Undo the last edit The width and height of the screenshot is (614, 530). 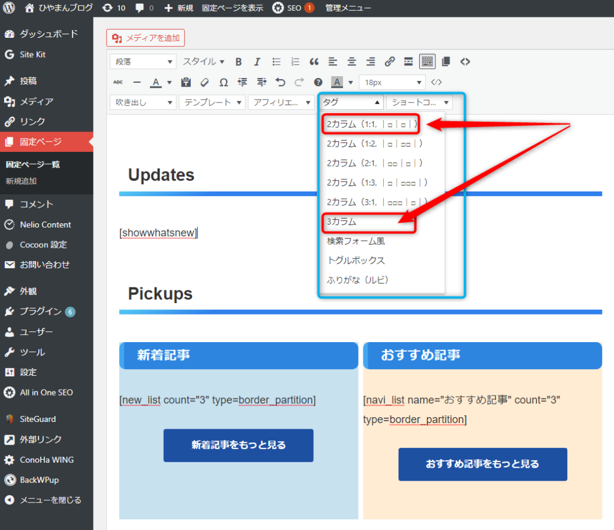tap(280, 82)
